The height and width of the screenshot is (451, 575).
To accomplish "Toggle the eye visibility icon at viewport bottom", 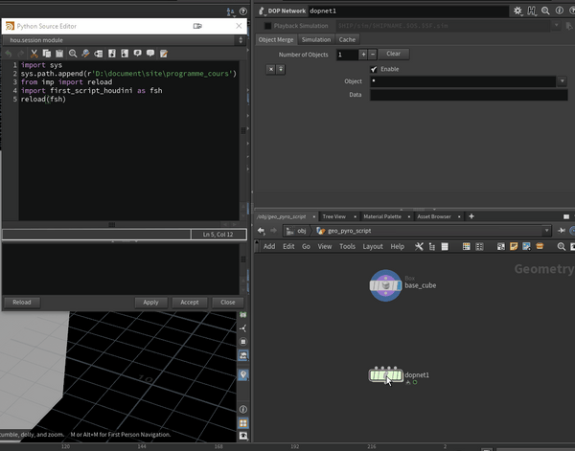I will pyautogui.click(x=243, y=436).
